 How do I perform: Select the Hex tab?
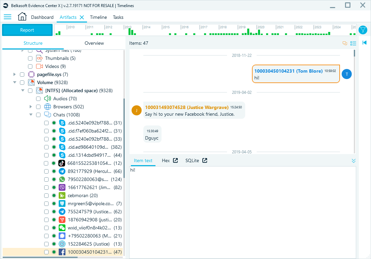click(x=166, y=161)
